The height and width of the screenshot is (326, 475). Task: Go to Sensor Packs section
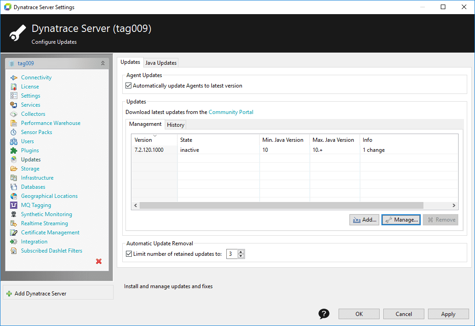pyautogui.click(x=37, y=132)
